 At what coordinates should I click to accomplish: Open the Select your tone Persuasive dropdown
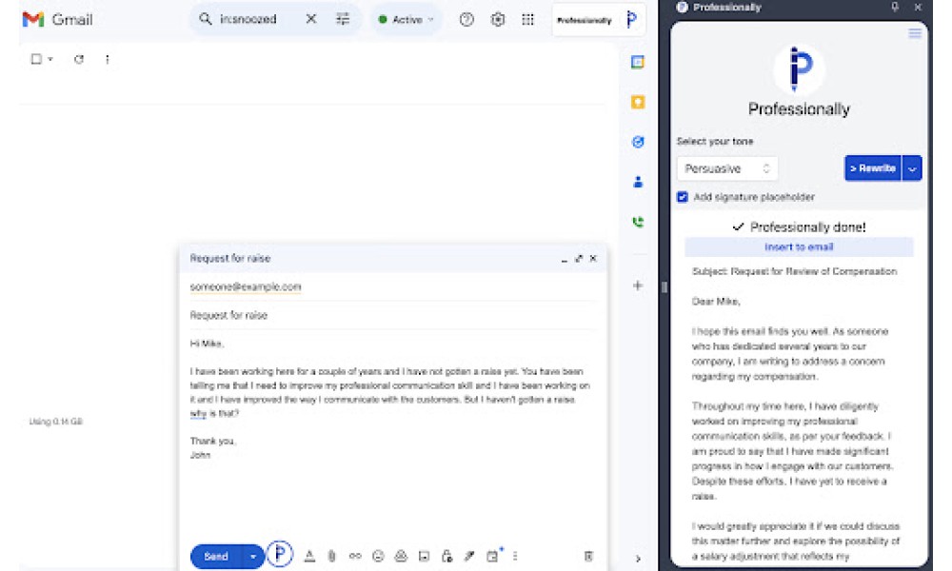click(x=726, y=168)
